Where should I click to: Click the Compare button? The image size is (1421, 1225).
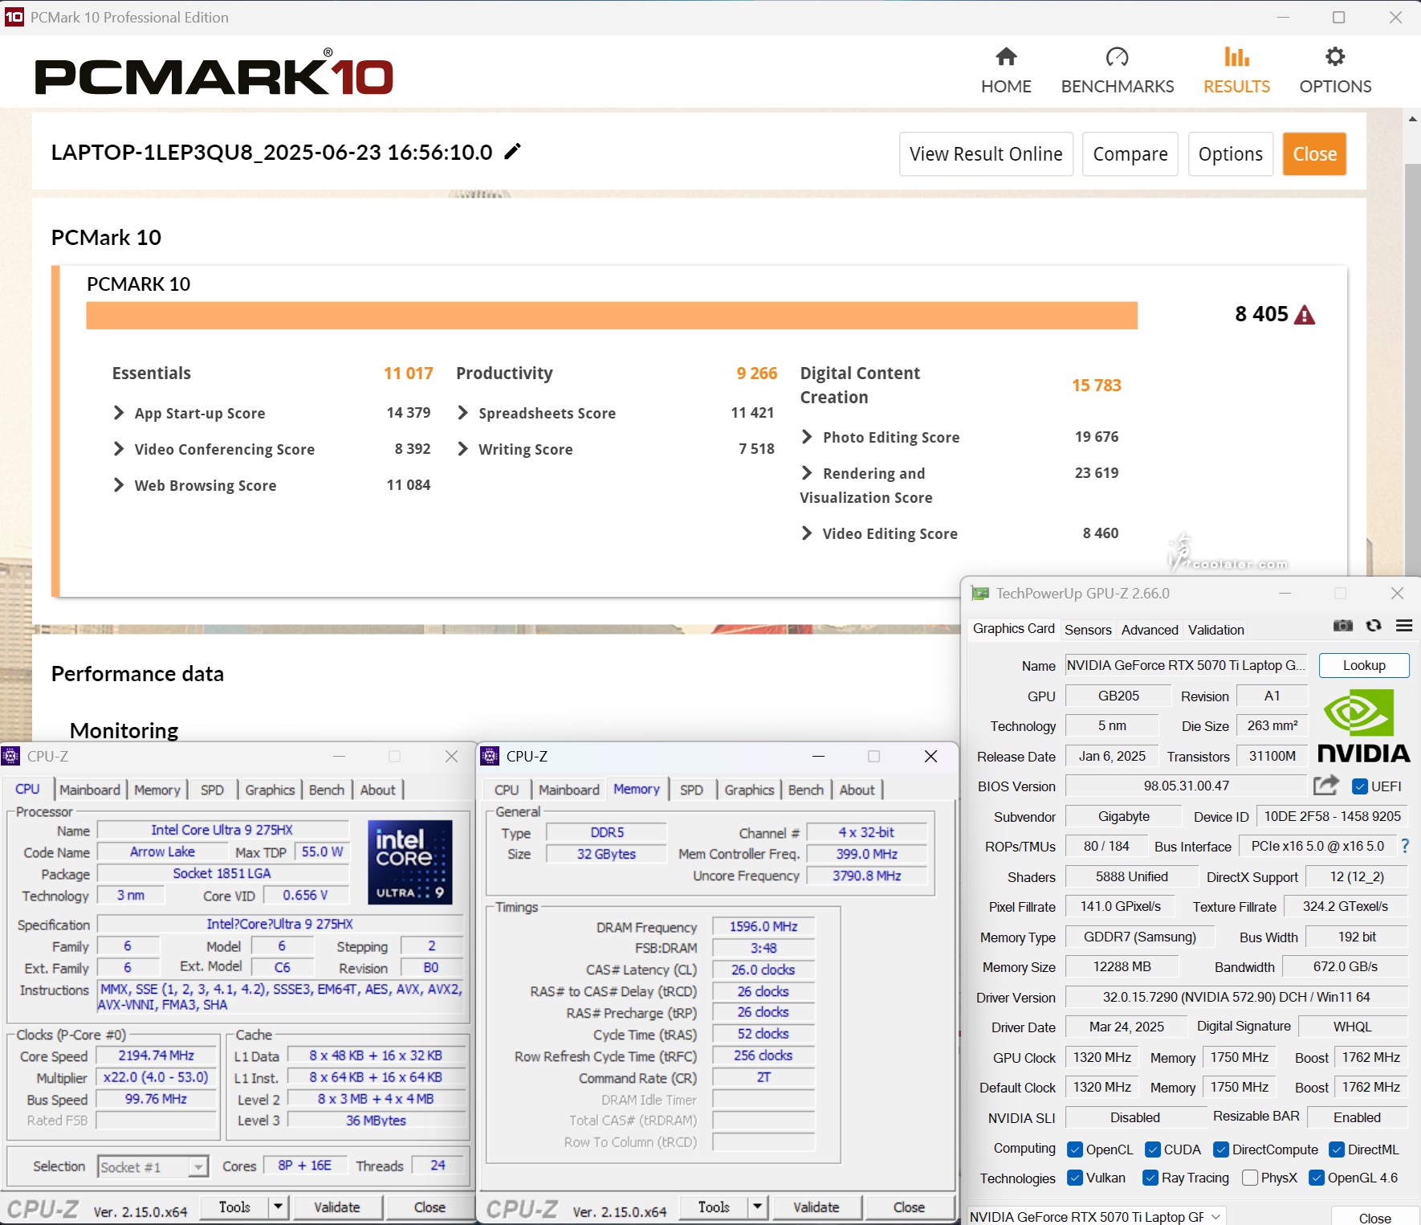(x=1130, y=153)
